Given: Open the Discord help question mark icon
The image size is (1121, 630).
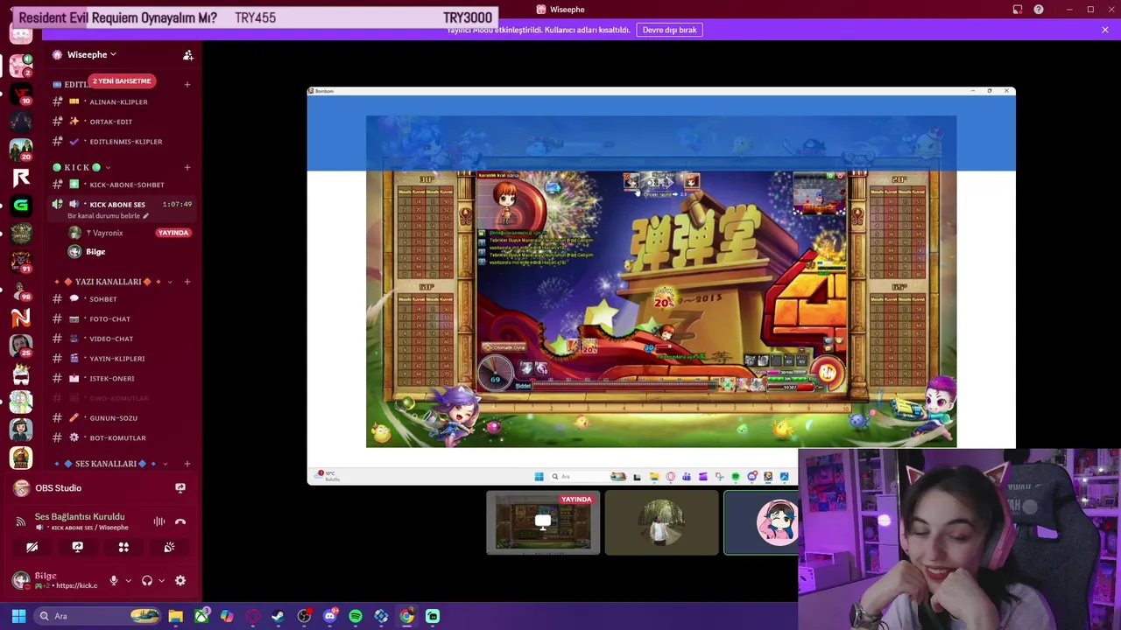Looking at the screenshot, I should point(1039,10).
